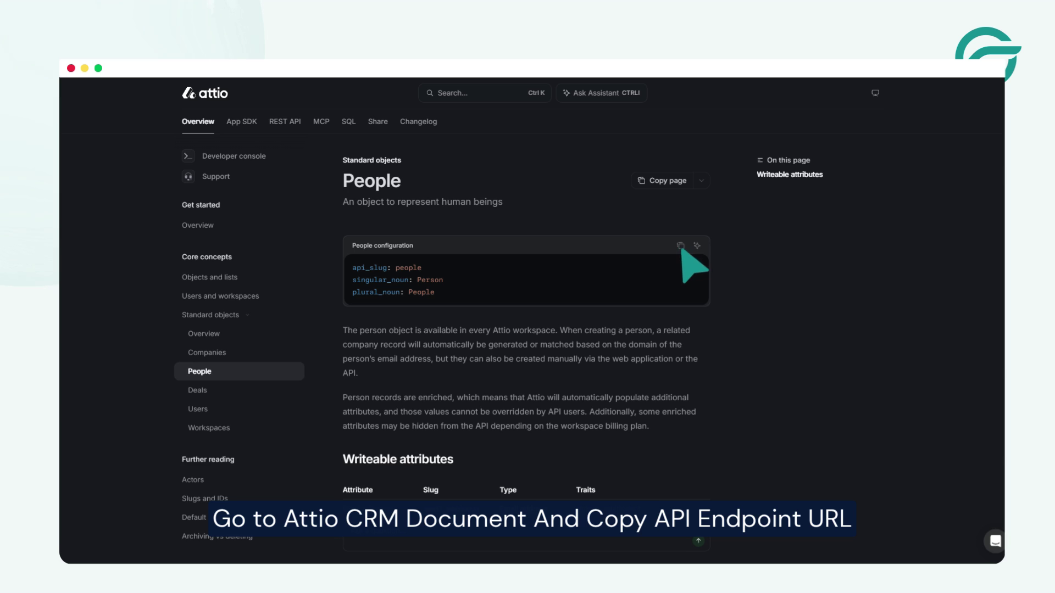The image size is (1055, 593).
Task: Click the On this page list icon
Action: click(760, 160)
